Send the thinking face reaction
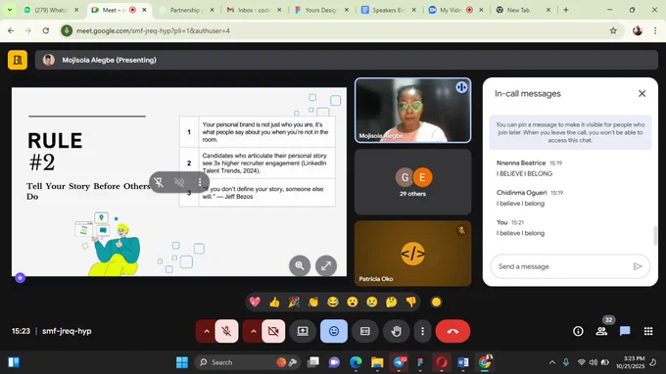666x374 pixels. 391,302
